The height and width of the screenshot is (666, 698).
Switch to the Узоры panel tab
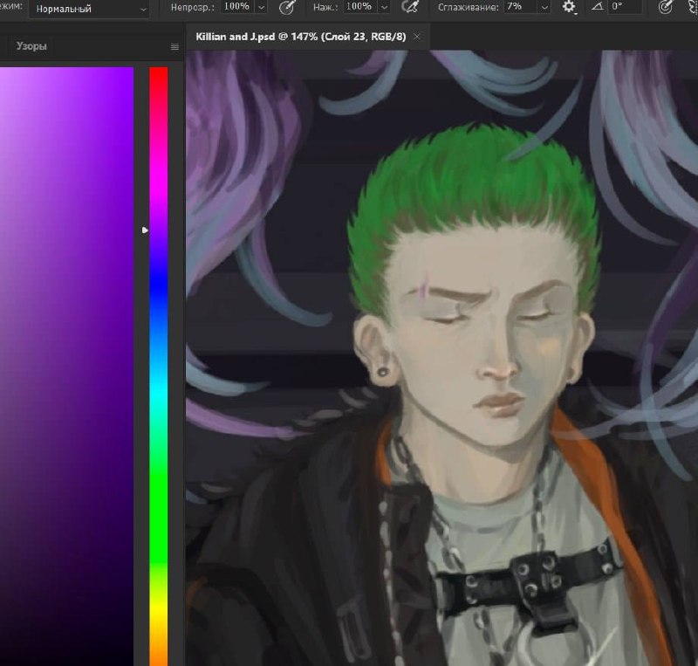point(31,46)
